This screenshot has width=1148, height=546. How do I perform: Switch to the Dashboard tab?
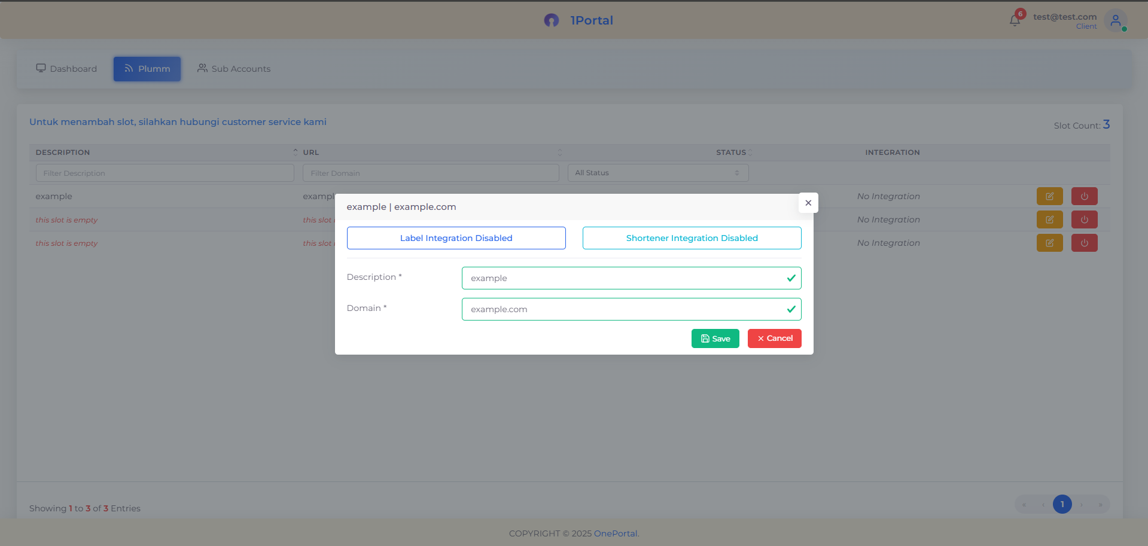point(66,68)
